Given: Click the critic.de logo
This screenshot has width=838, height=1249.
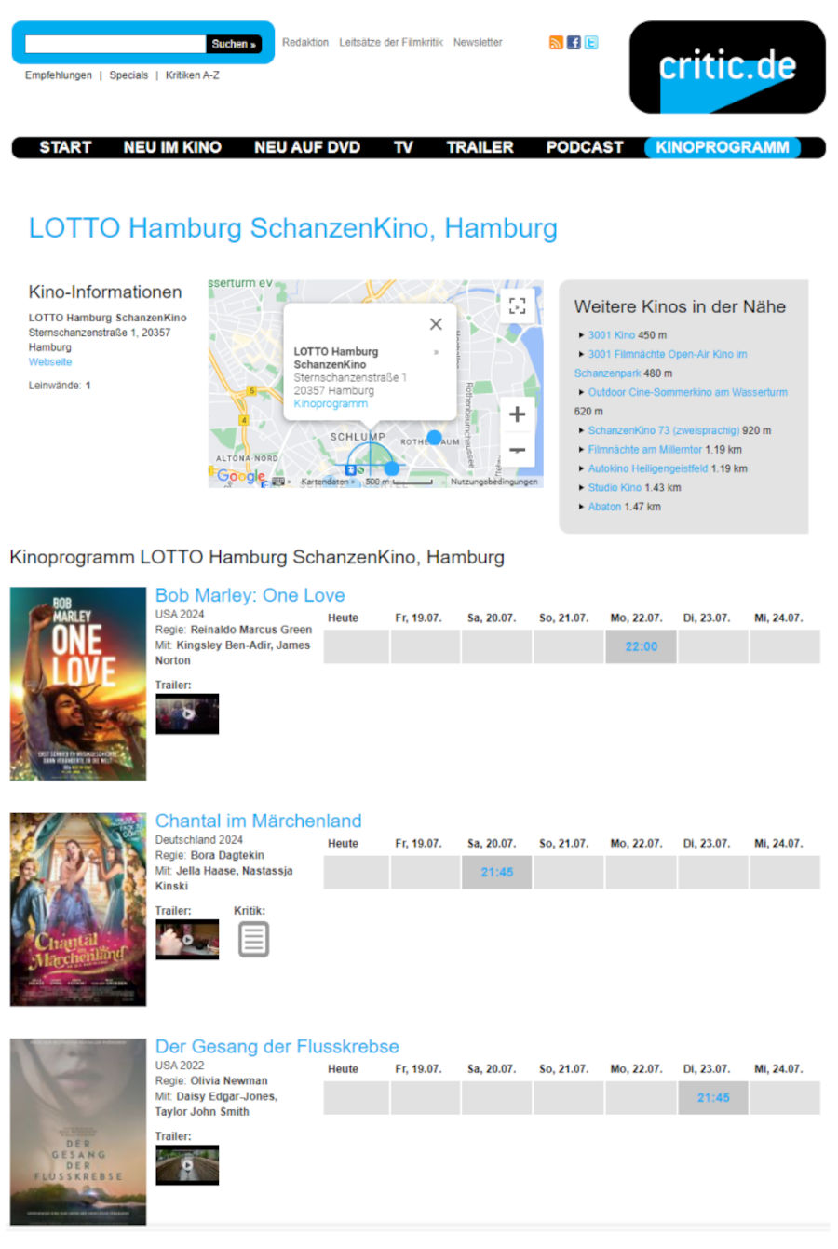Looking at the screenshot, I should click(727, 67).
